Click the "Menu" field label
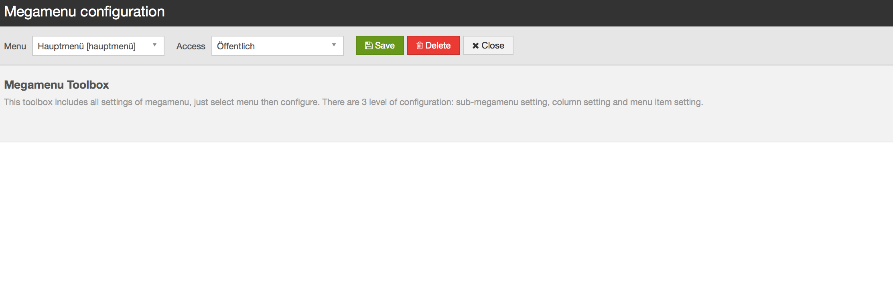Screen dimensions: 893x300 click(x=15, y=47)
